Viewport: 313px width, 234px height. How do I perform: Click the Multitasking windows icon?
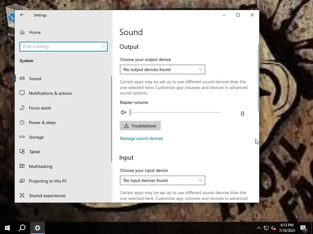(x=22, y=166)
